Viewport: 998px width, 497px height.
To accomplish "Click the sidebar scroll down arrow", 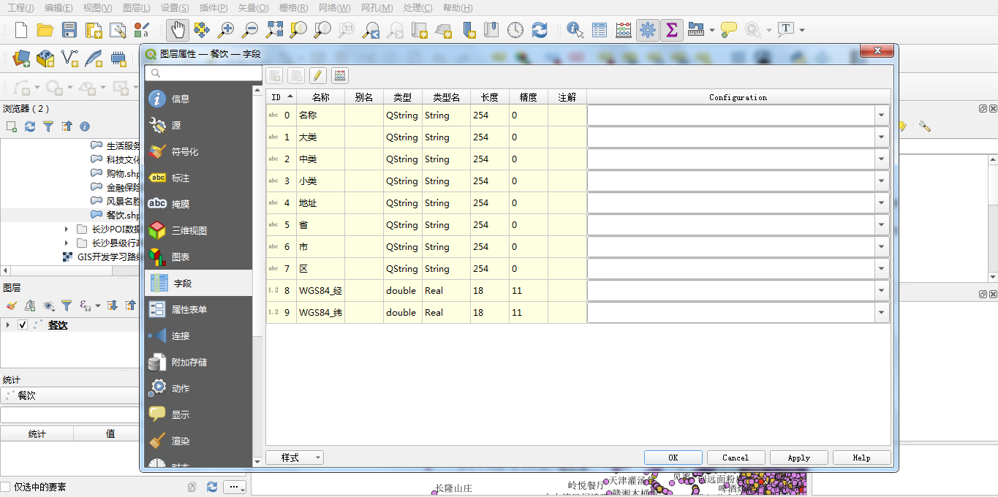I will pos(257,461).
